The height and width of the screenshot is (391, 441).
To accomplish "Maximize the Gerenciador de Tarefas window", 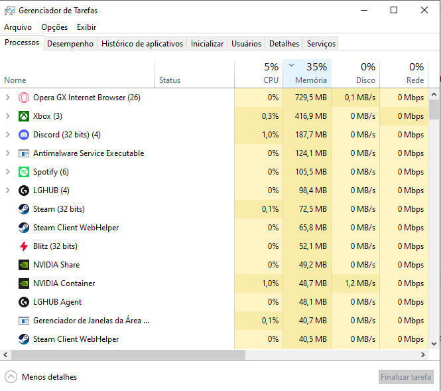I will click(394, 10).
